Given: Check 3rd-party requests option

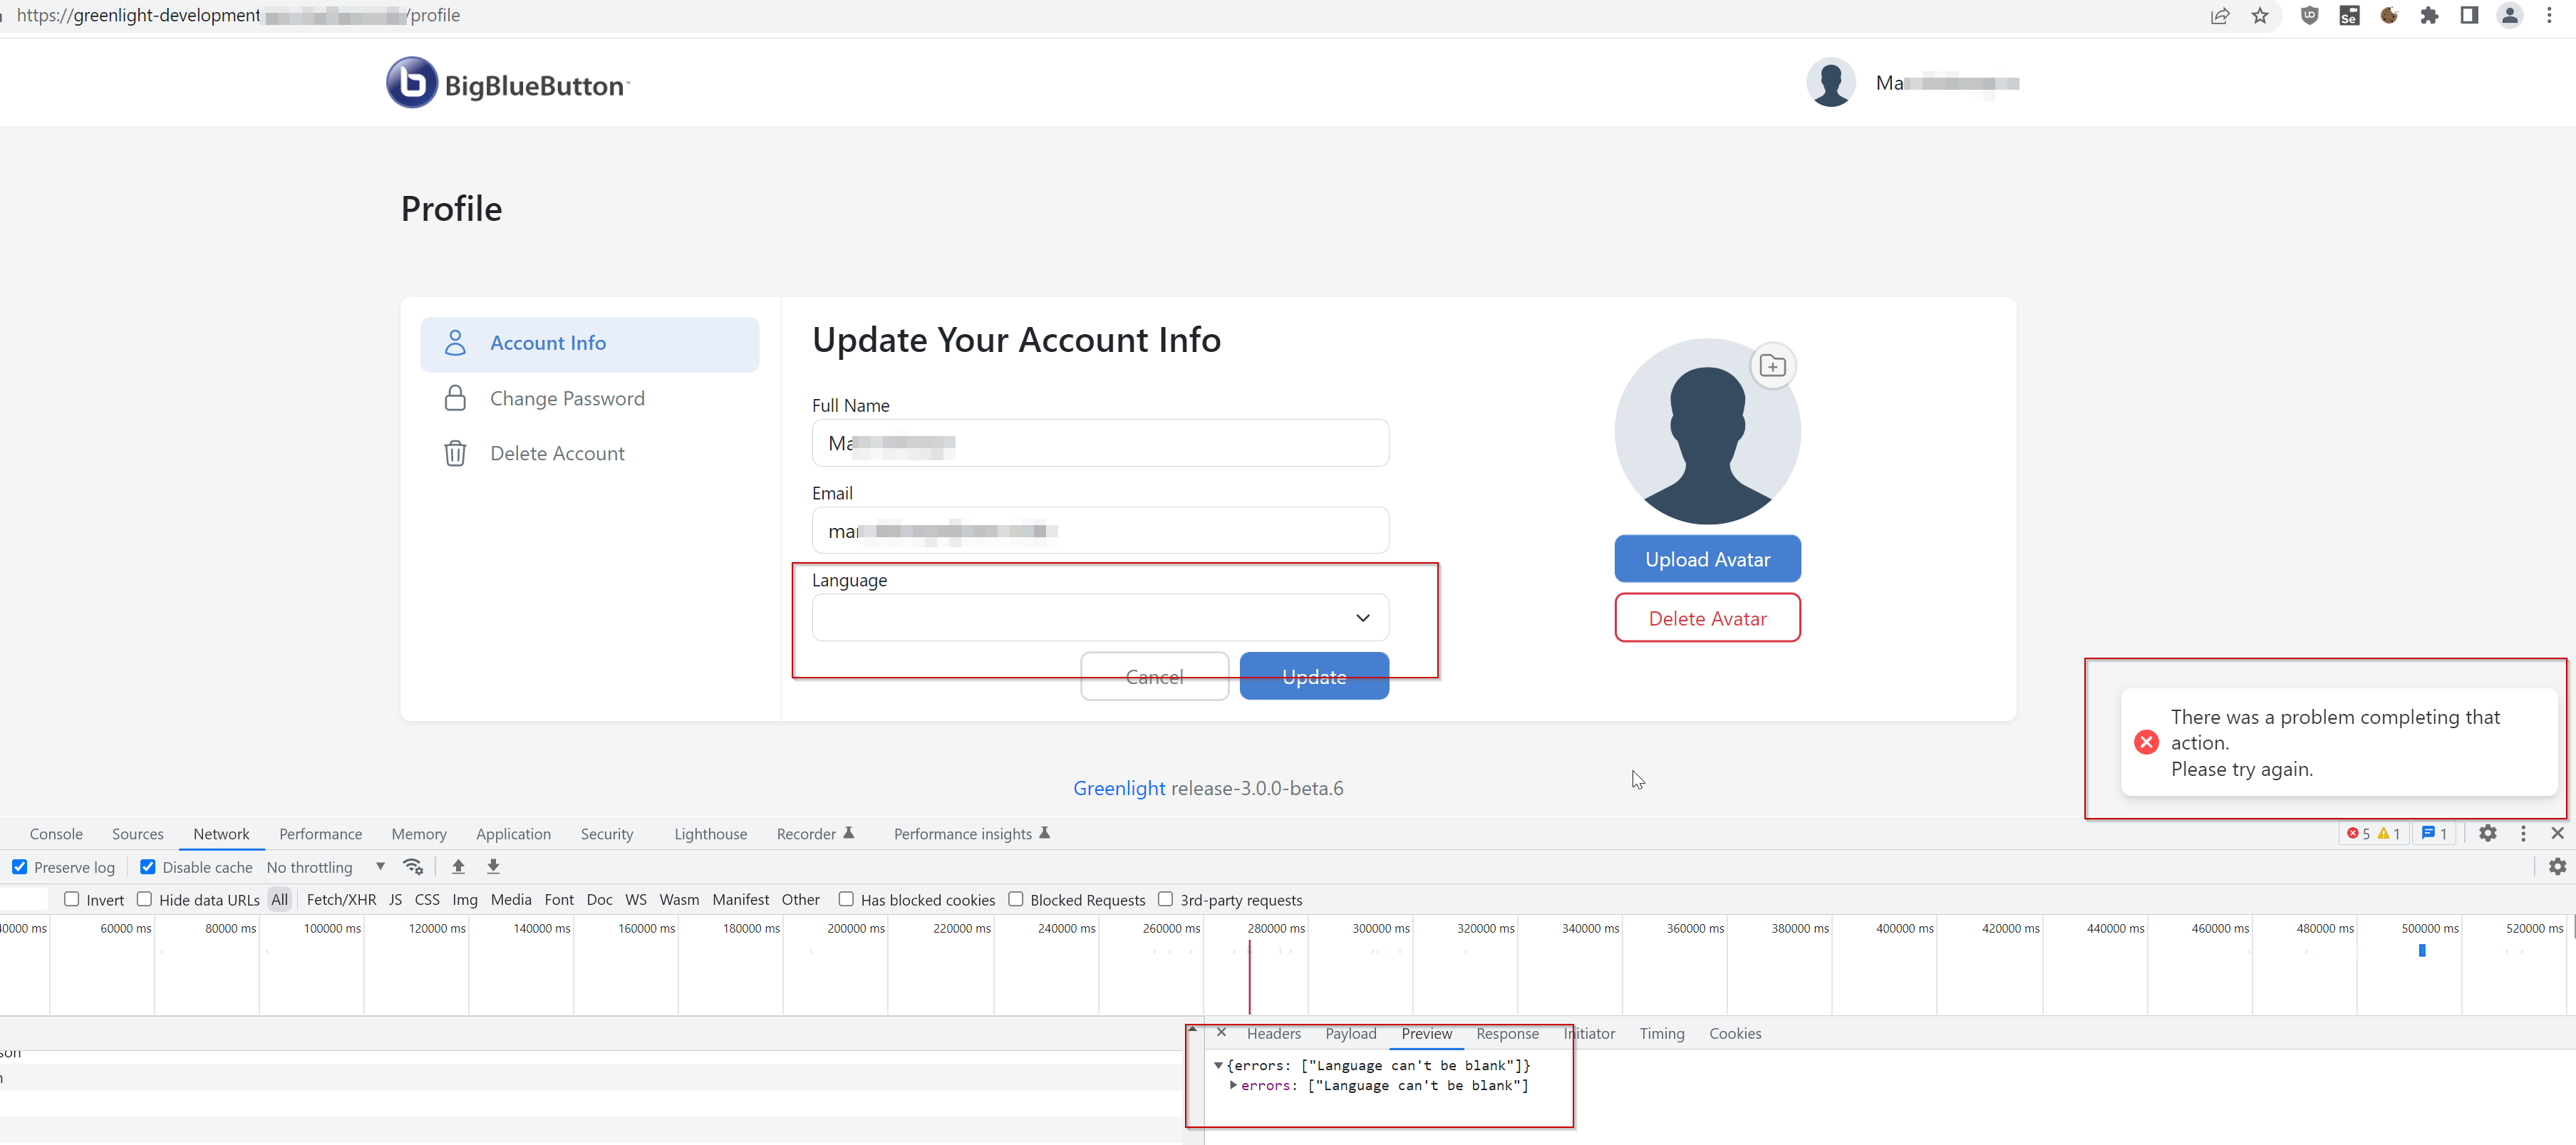Looking at the screenshot, I should 1165,899.
